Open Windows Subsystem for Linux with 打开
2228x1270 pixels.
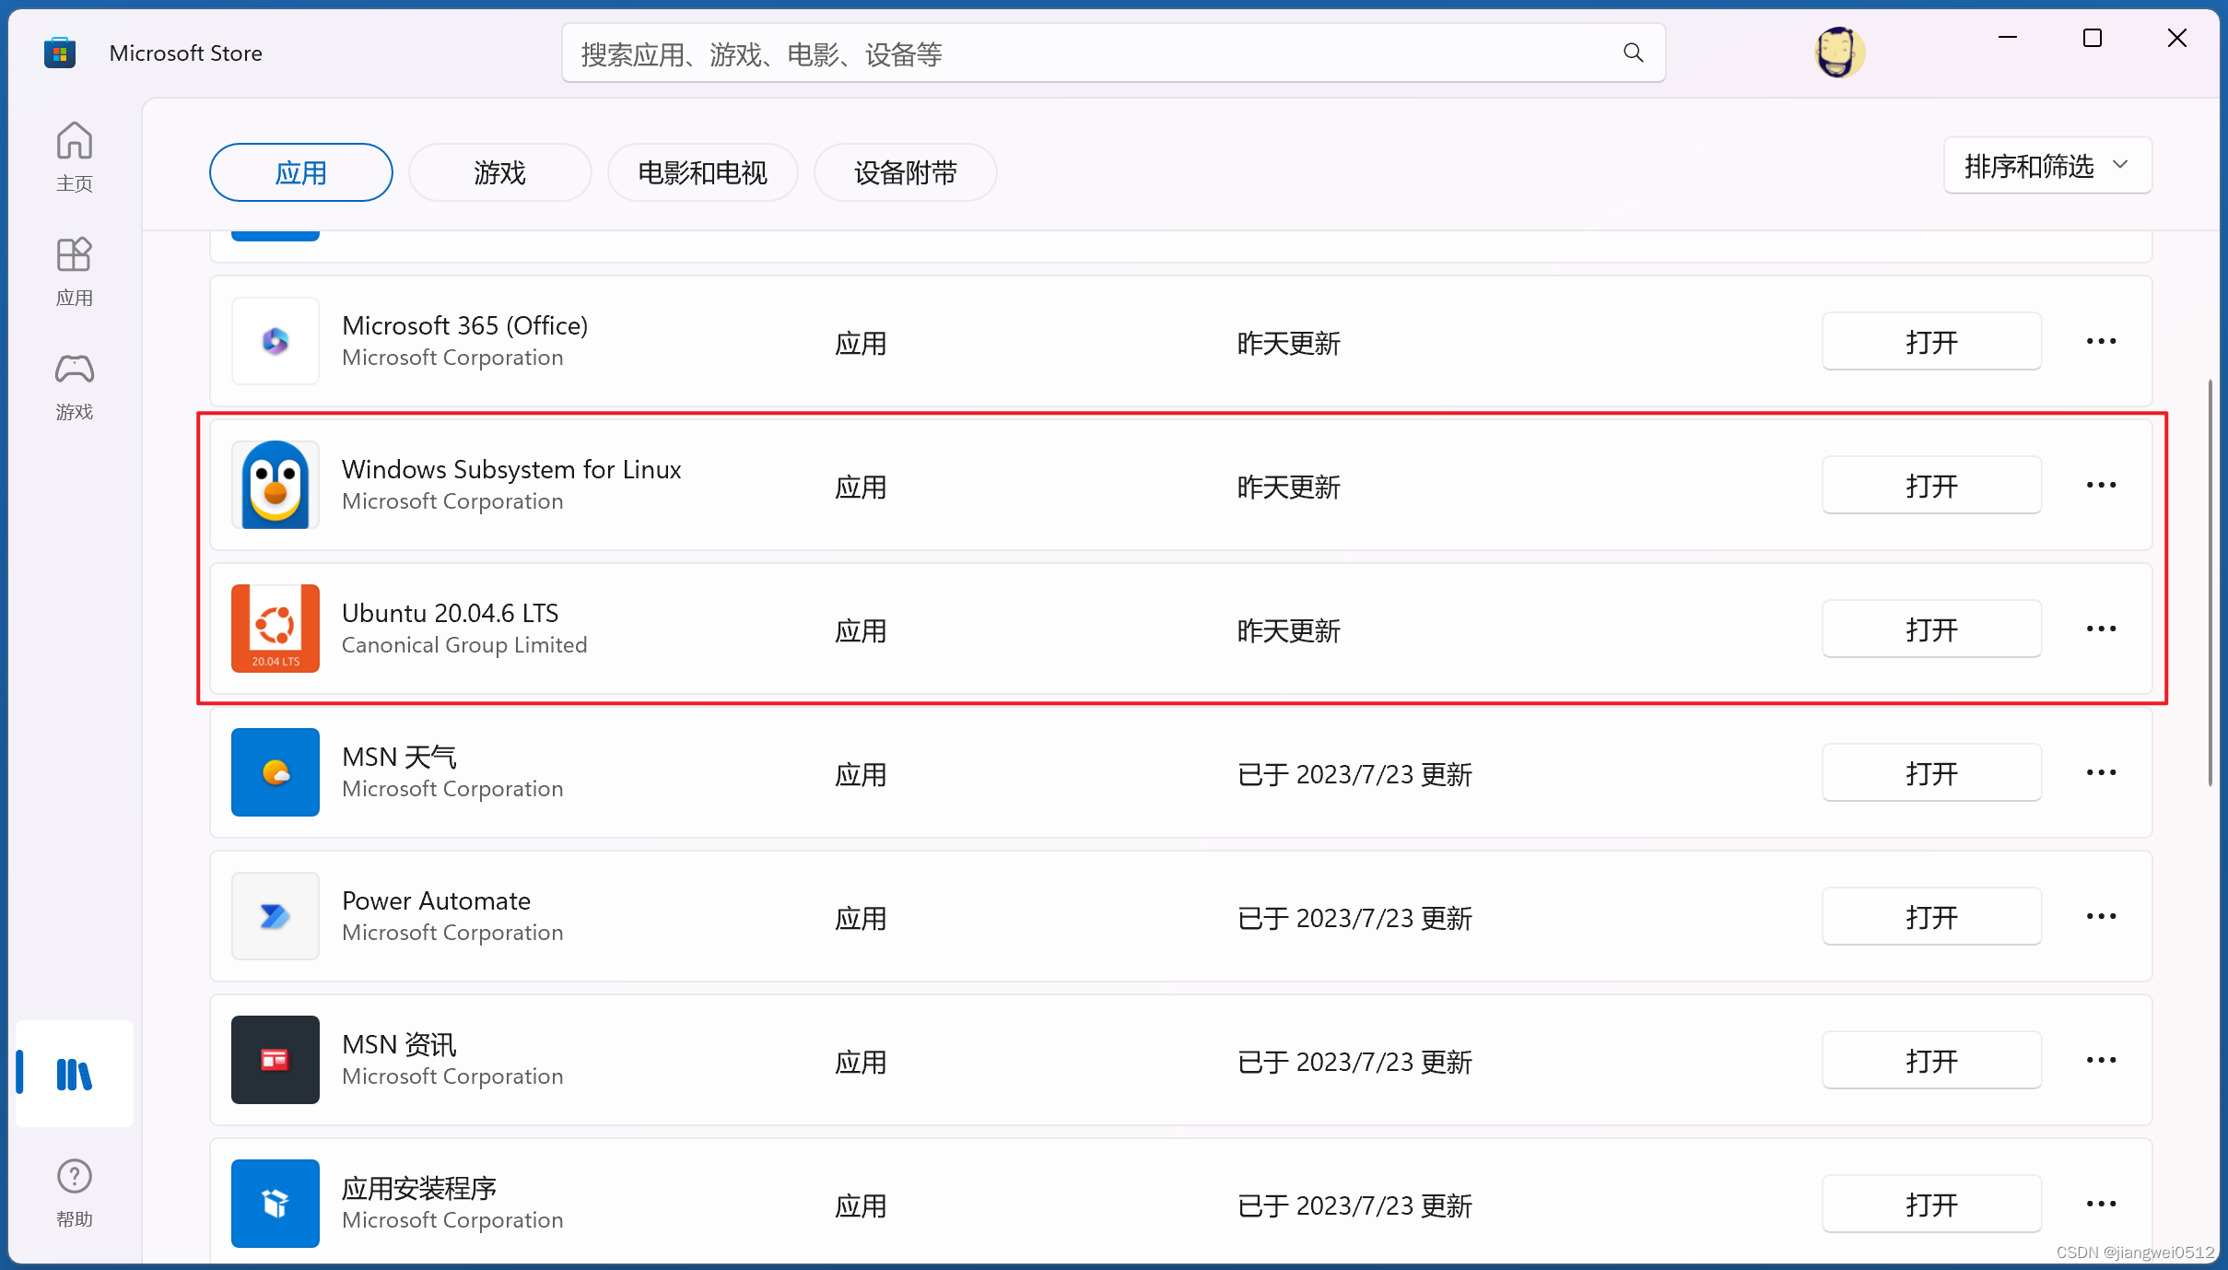coord(1931,486)
